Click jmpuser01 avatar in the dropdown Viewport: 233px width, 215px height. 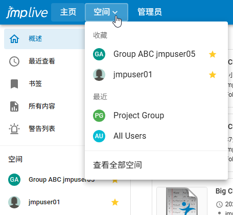[99, 75]
